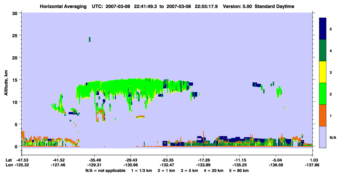Click the 'Lat' axis row label

click(x=9, y=160)
